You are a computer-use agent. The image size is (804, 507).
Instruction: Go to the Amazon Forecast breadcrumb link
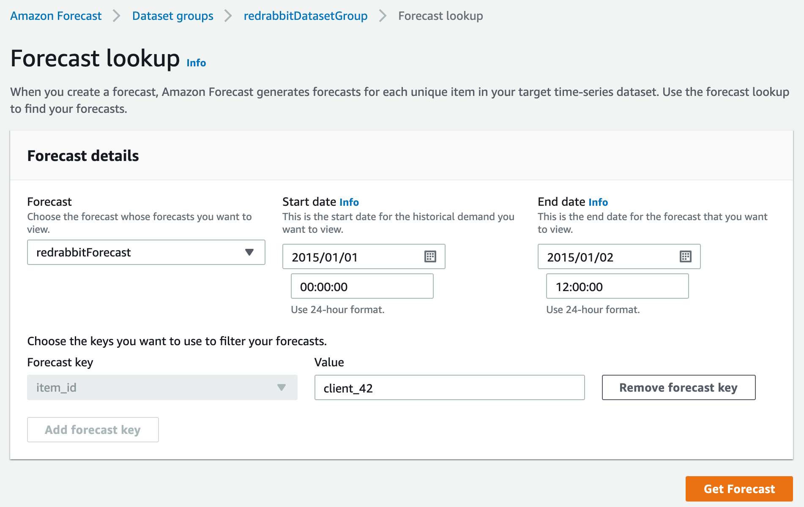pos(56,16)
